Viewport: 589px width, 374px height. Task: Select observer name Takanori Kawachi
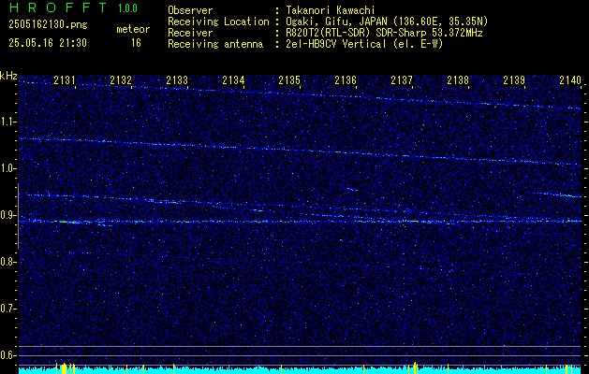click(x=331, y=10)
